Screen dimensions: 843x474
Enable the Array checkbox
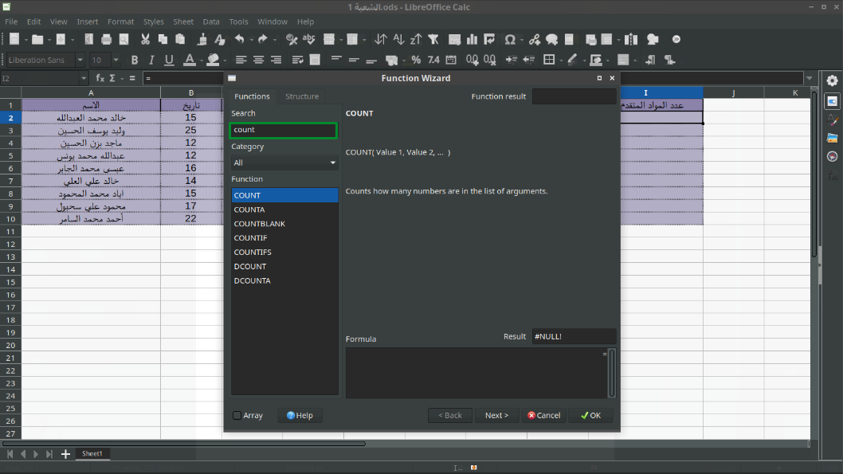[237, 415]
